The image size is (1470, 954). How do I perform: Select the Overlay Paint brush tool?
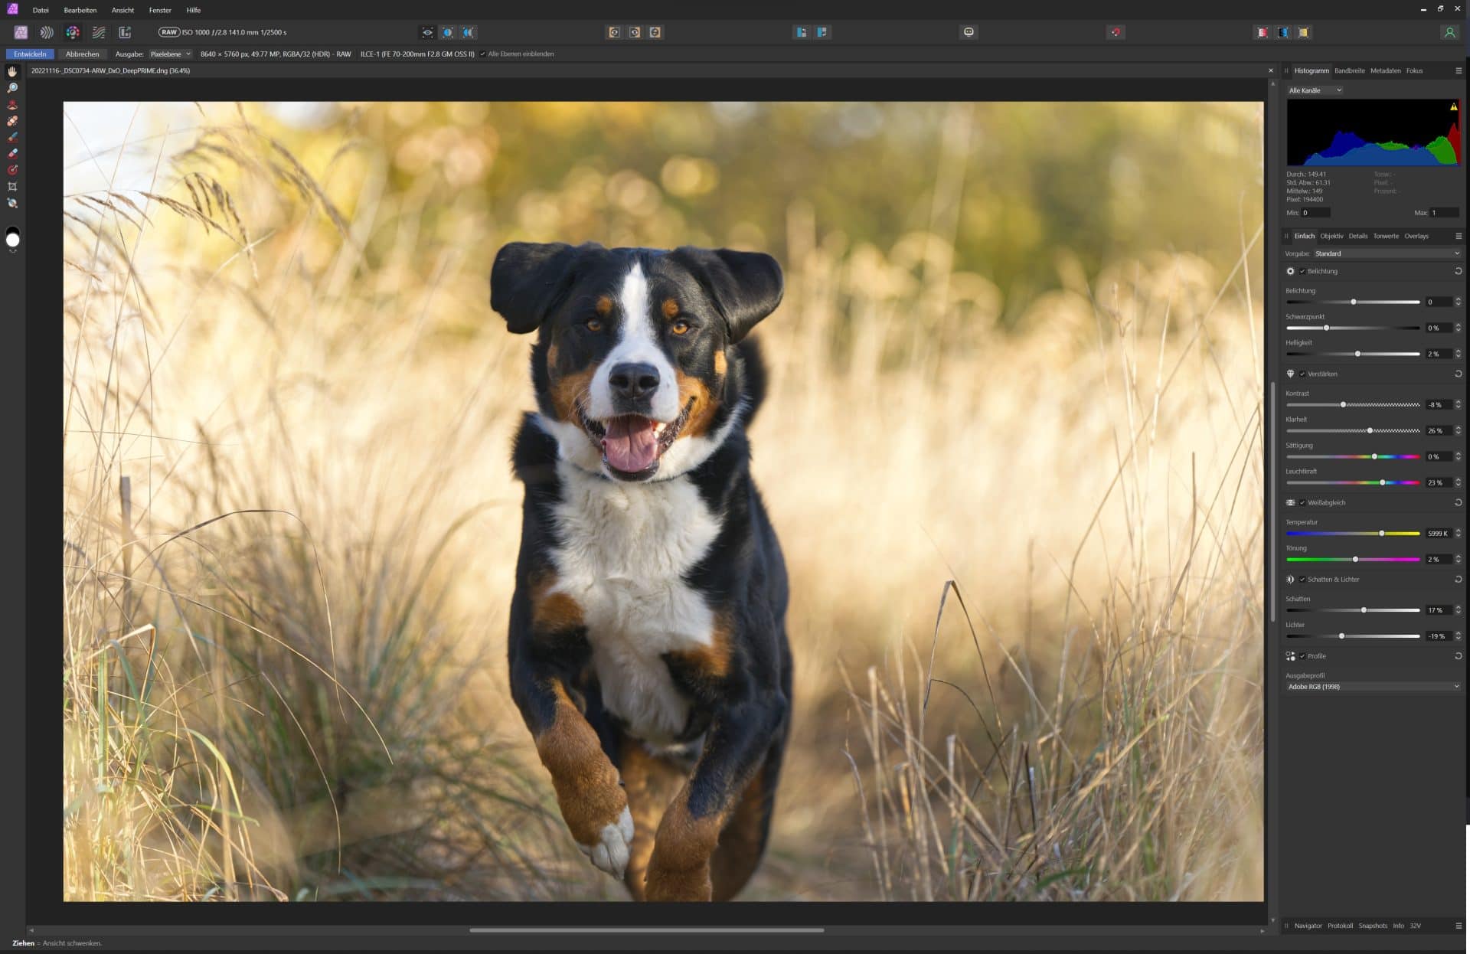12,137
